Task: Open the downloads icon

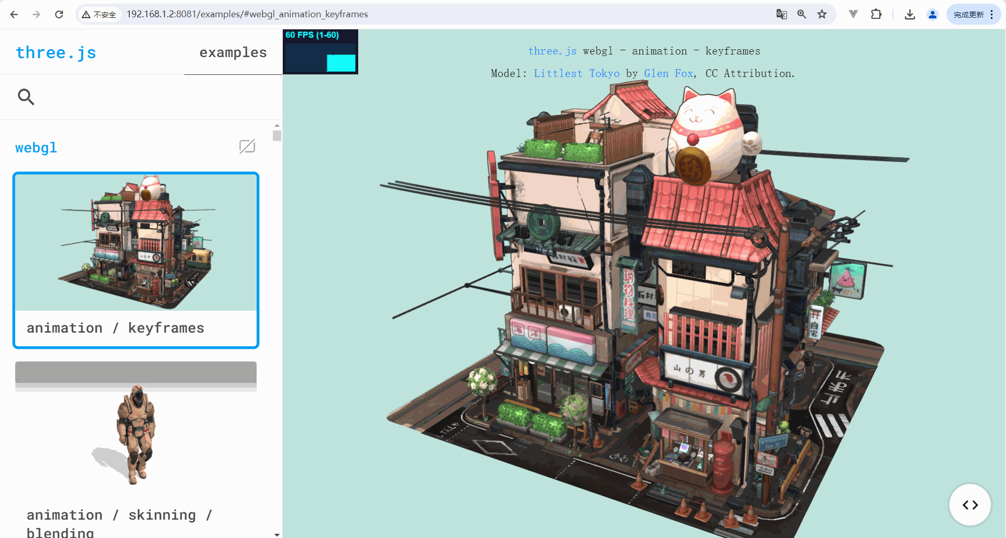Action: click(x=910, y=15)
